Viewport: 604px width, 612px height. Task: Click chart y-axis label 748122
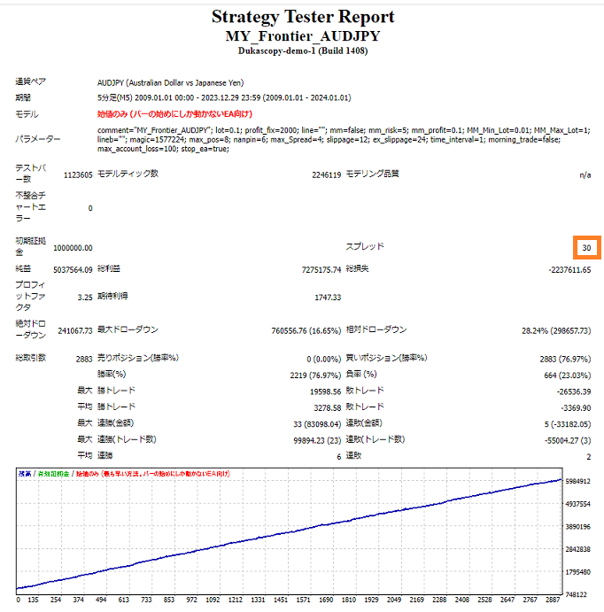coord(577,595)
